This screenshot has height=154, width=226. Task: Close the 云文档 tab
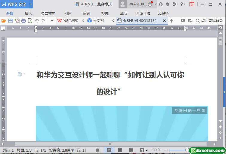[x=113, y=21]
